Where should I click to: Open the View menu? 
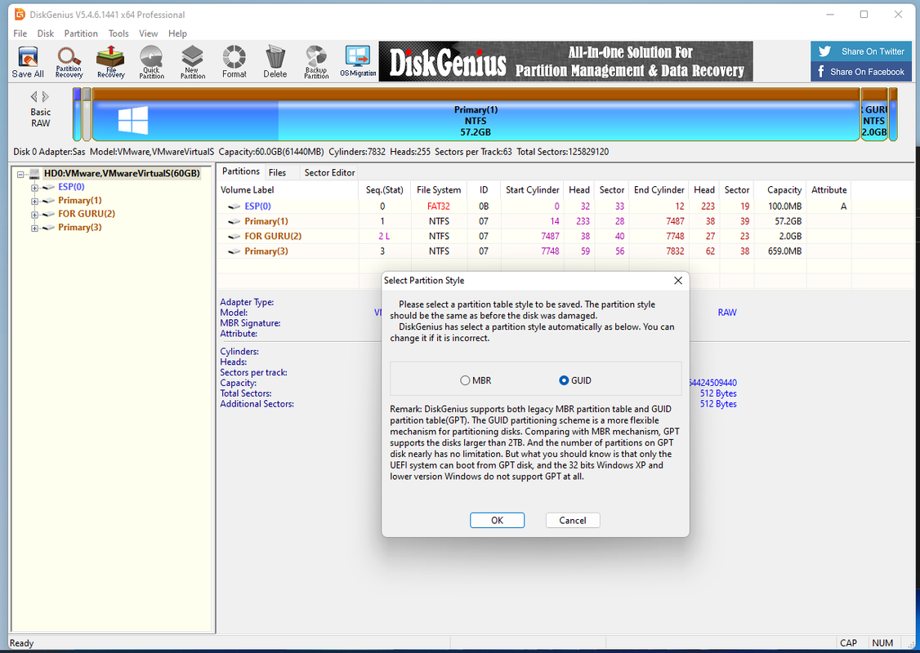tap(149, 33)
